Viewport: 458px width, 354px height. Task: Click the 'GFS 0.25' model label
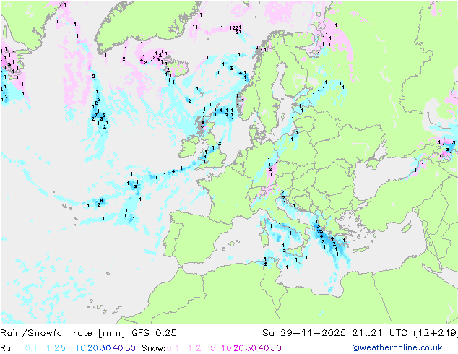(154, 333)
